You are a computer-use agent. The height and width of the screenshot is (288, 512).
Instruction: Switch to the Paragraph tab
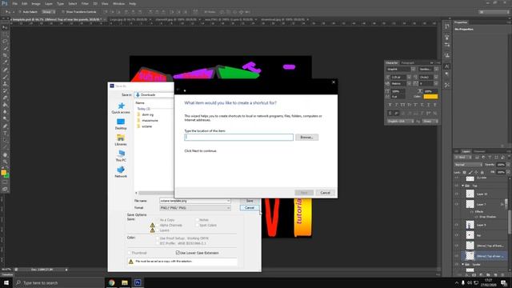[x=407, y=62]
